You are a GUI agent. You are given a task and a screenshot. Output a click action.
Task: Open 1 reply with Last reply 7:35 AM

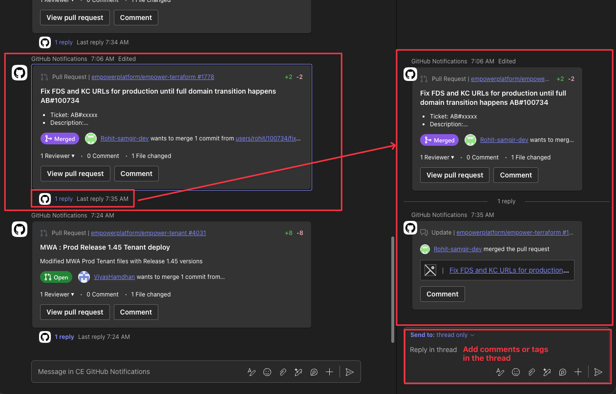(64, 199)
